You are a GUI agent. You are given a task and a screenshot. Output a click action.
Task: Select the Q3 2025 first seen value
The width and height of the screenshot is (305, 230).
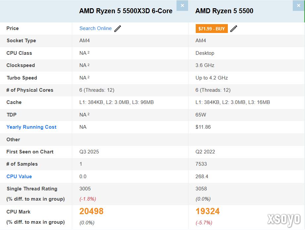click(89, 151)
